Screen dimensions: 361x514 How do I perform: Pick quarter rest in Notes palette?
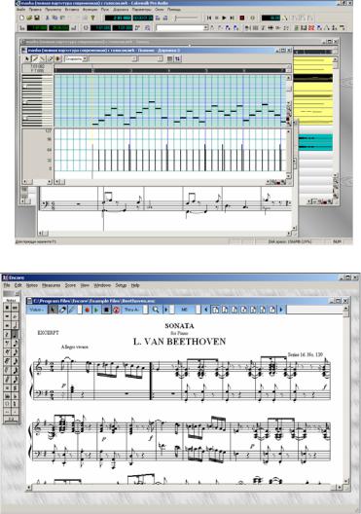click(x=7, y=335)
